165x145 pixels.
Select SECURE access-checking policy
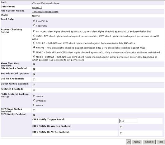pyautogui.click(x=34, y=43)
